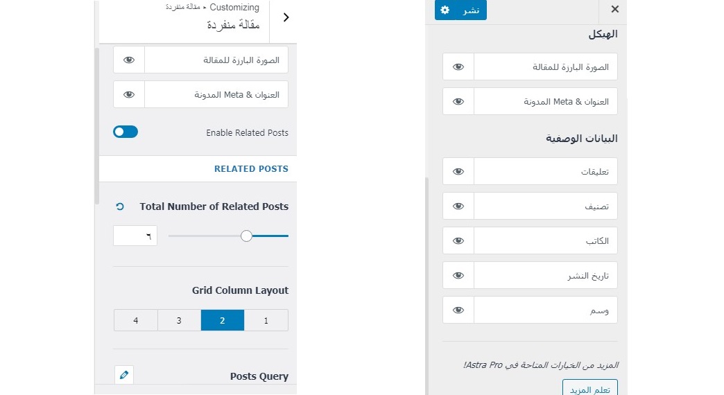The height and width of the screenshot is (395, 724).
Task: Toggle the eye icon for وسم
Action: (x=458, y=310)
